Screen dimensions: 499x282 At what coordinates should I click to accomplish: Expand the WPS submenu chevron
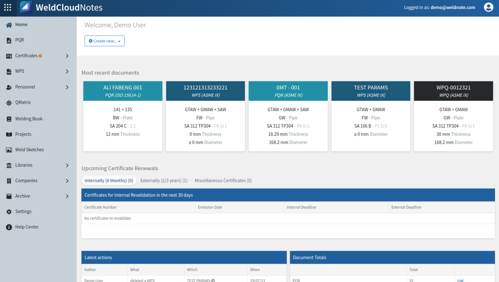point(67,71)
